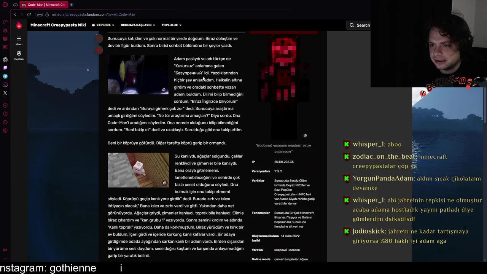Image resolution: width=487 pixels, height=274 pixels.
Task: Click the webcam overlay of the streamer
Action: pos(429,44)
